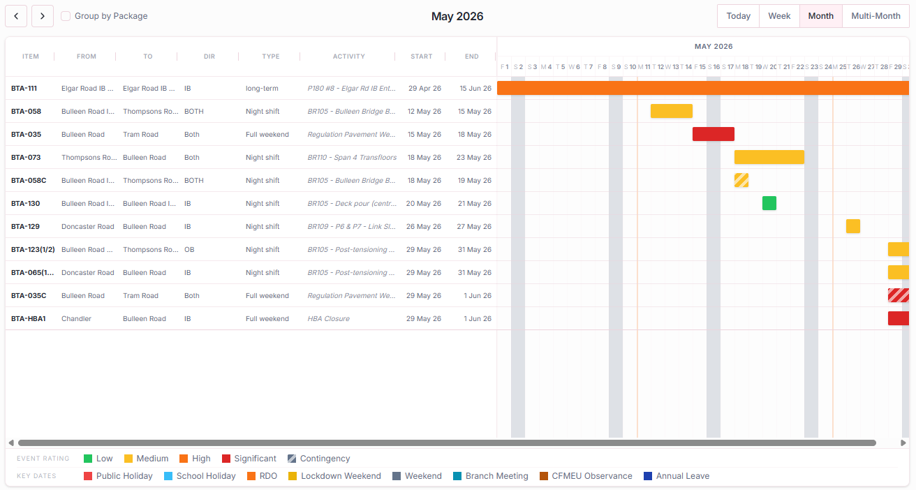This screenshot has width=916, height=490.
Task: Click the RDO legend swatch
Action: tap(252, 476)
